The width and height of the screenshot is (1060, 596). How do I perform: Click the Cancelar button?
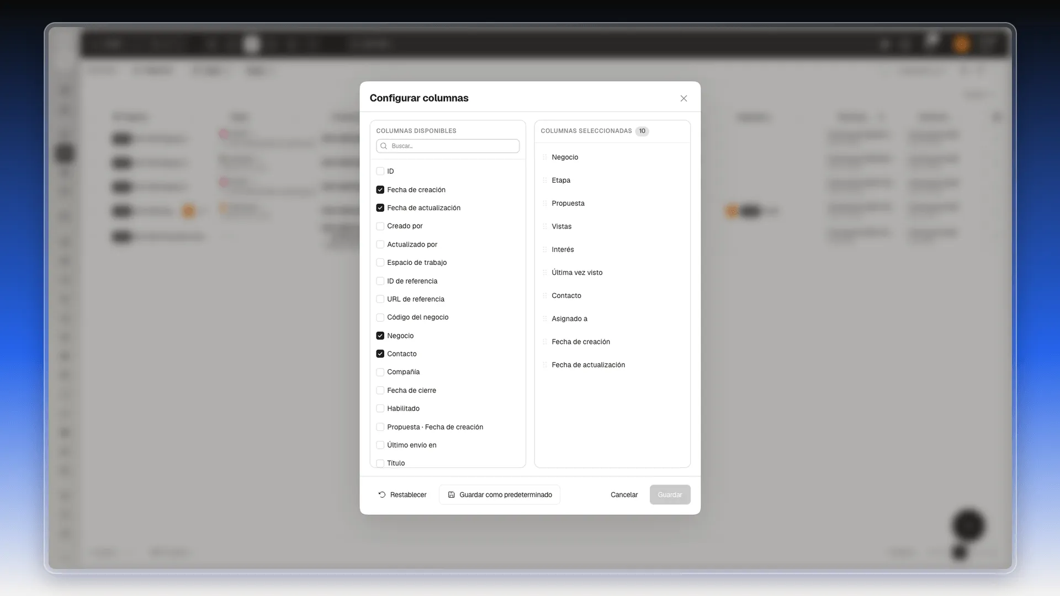pos(624,494)
